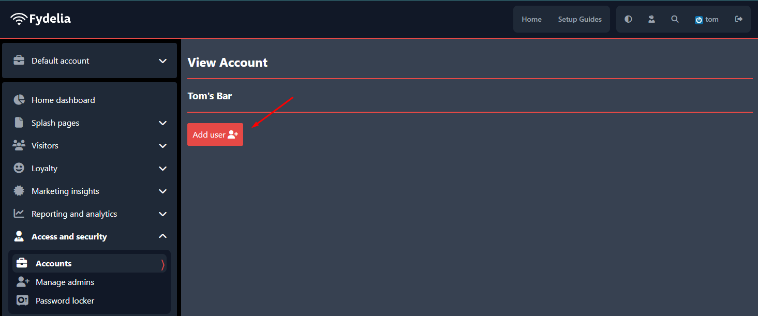Click the Marketing insights badge icon
This screenshot has height=316, width=758.
tap(19, 191)
